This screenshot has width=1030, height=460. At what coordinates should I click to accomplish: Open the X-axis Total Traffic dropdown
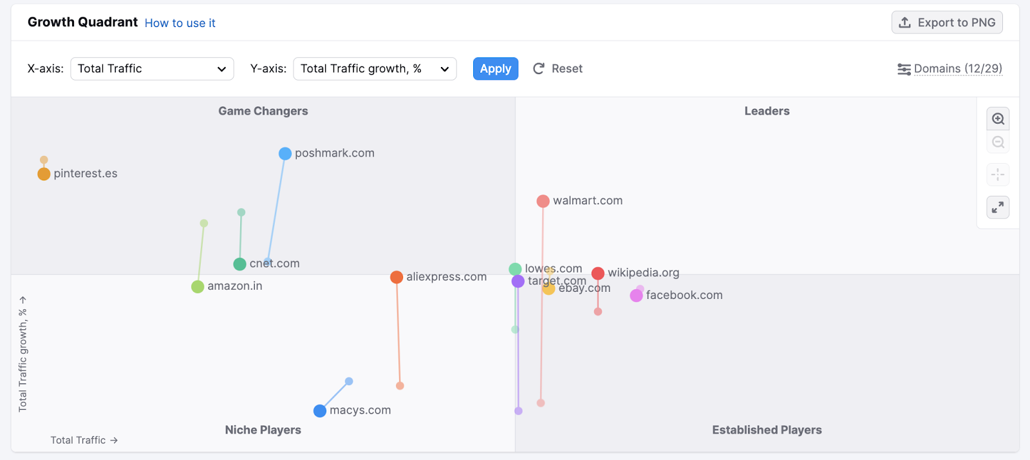[152, 69]
